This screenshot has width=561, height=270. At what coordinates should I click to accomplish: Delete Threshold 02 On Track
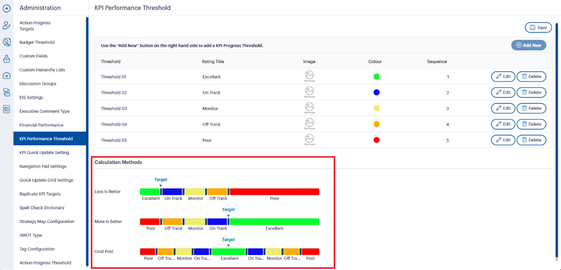pos(531,92)
